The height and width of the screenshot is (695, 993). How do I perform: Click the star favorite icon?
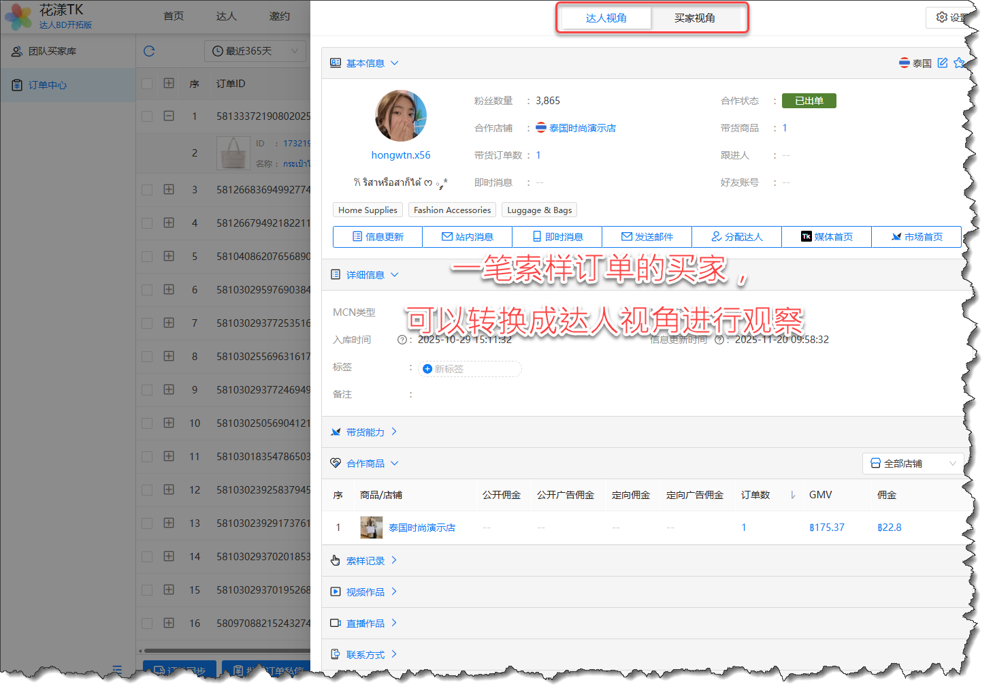[959, 63]
